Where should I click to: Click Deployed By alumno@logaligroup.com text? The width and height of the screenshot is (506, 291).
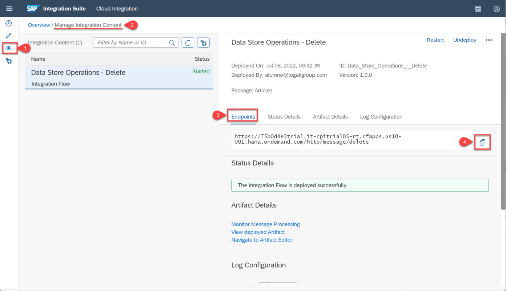tap(279, 75)
